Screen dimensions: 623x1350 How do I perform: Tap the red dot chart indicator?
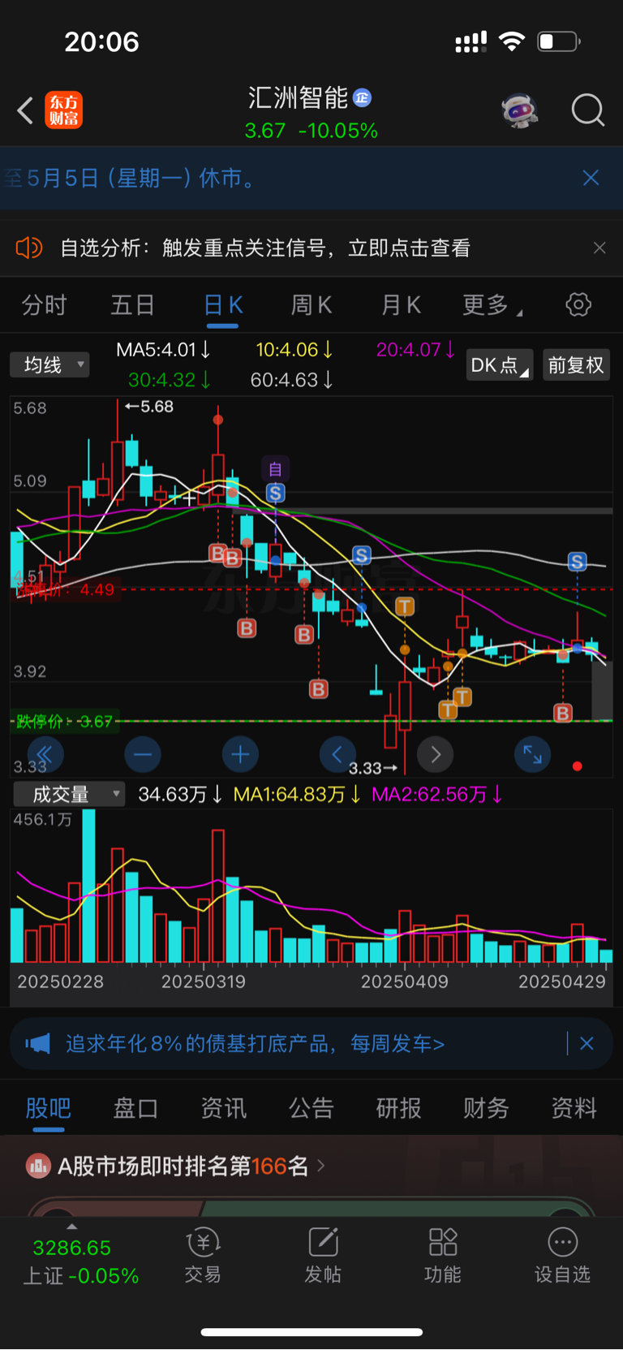click(x=578, y=766)
